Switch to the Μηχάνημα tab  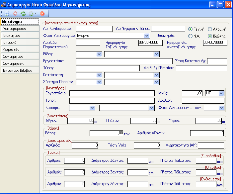pos(20,22)
